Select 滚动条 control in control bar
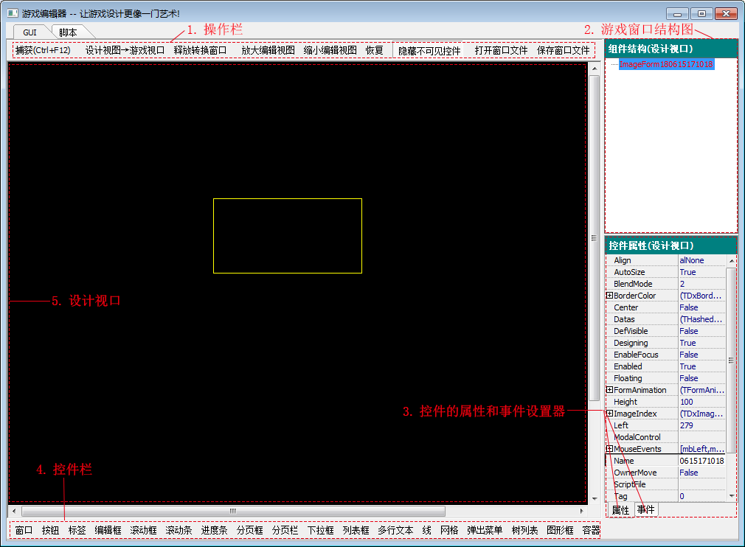 tap(179, 530)
